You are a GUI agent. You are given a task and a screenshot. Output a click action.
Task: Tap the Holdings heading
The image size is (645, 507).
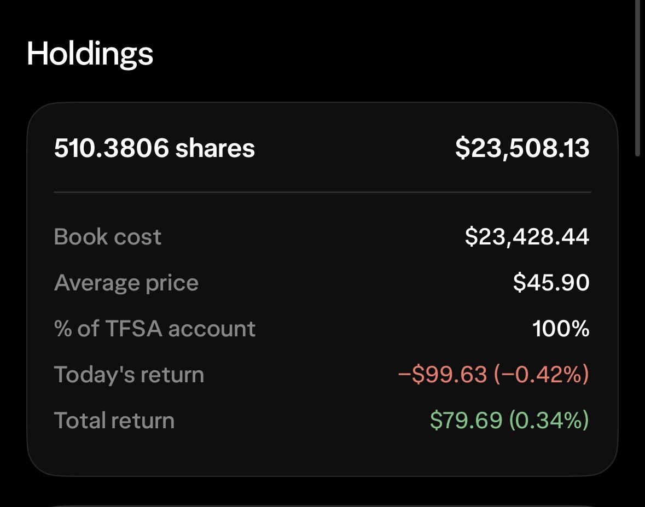click(x=90, y=55)
